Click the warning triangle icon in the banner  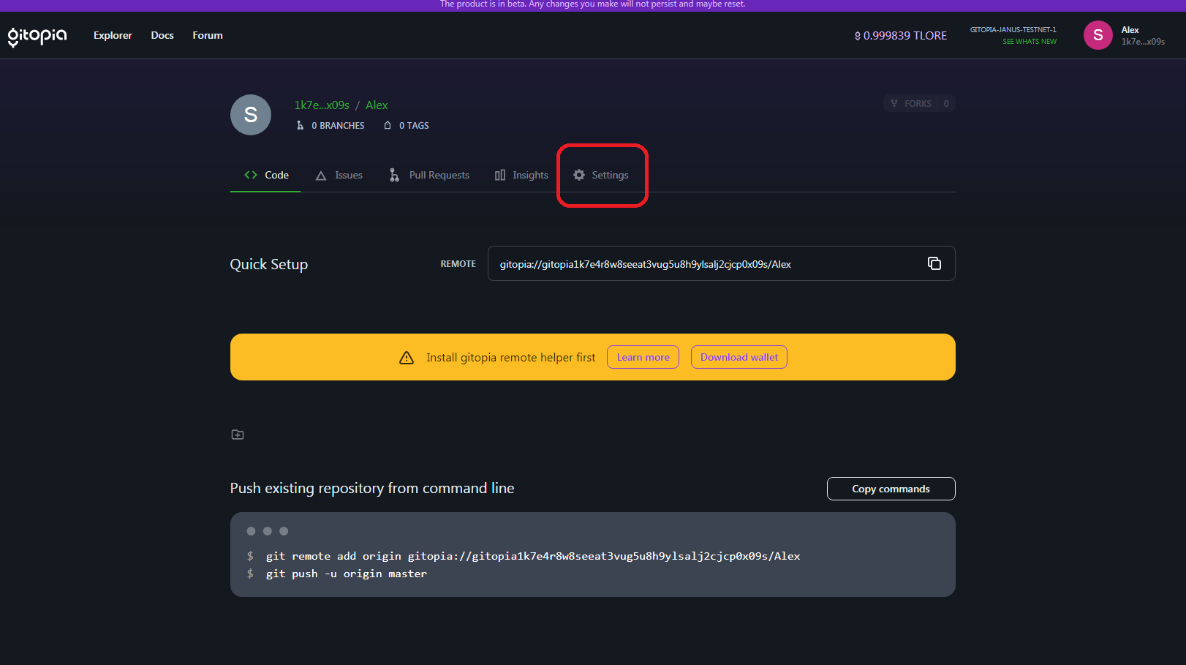point(407,358)
